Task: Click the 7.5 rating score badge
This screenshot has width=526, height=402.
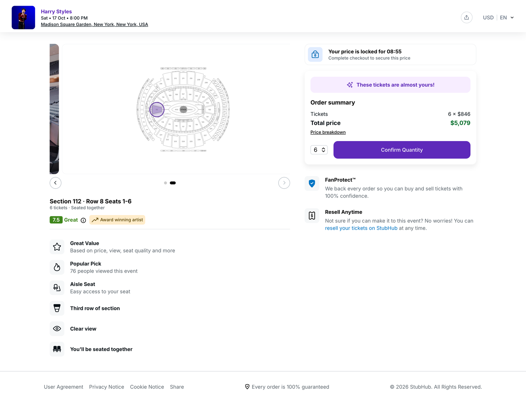Action: 56,220
